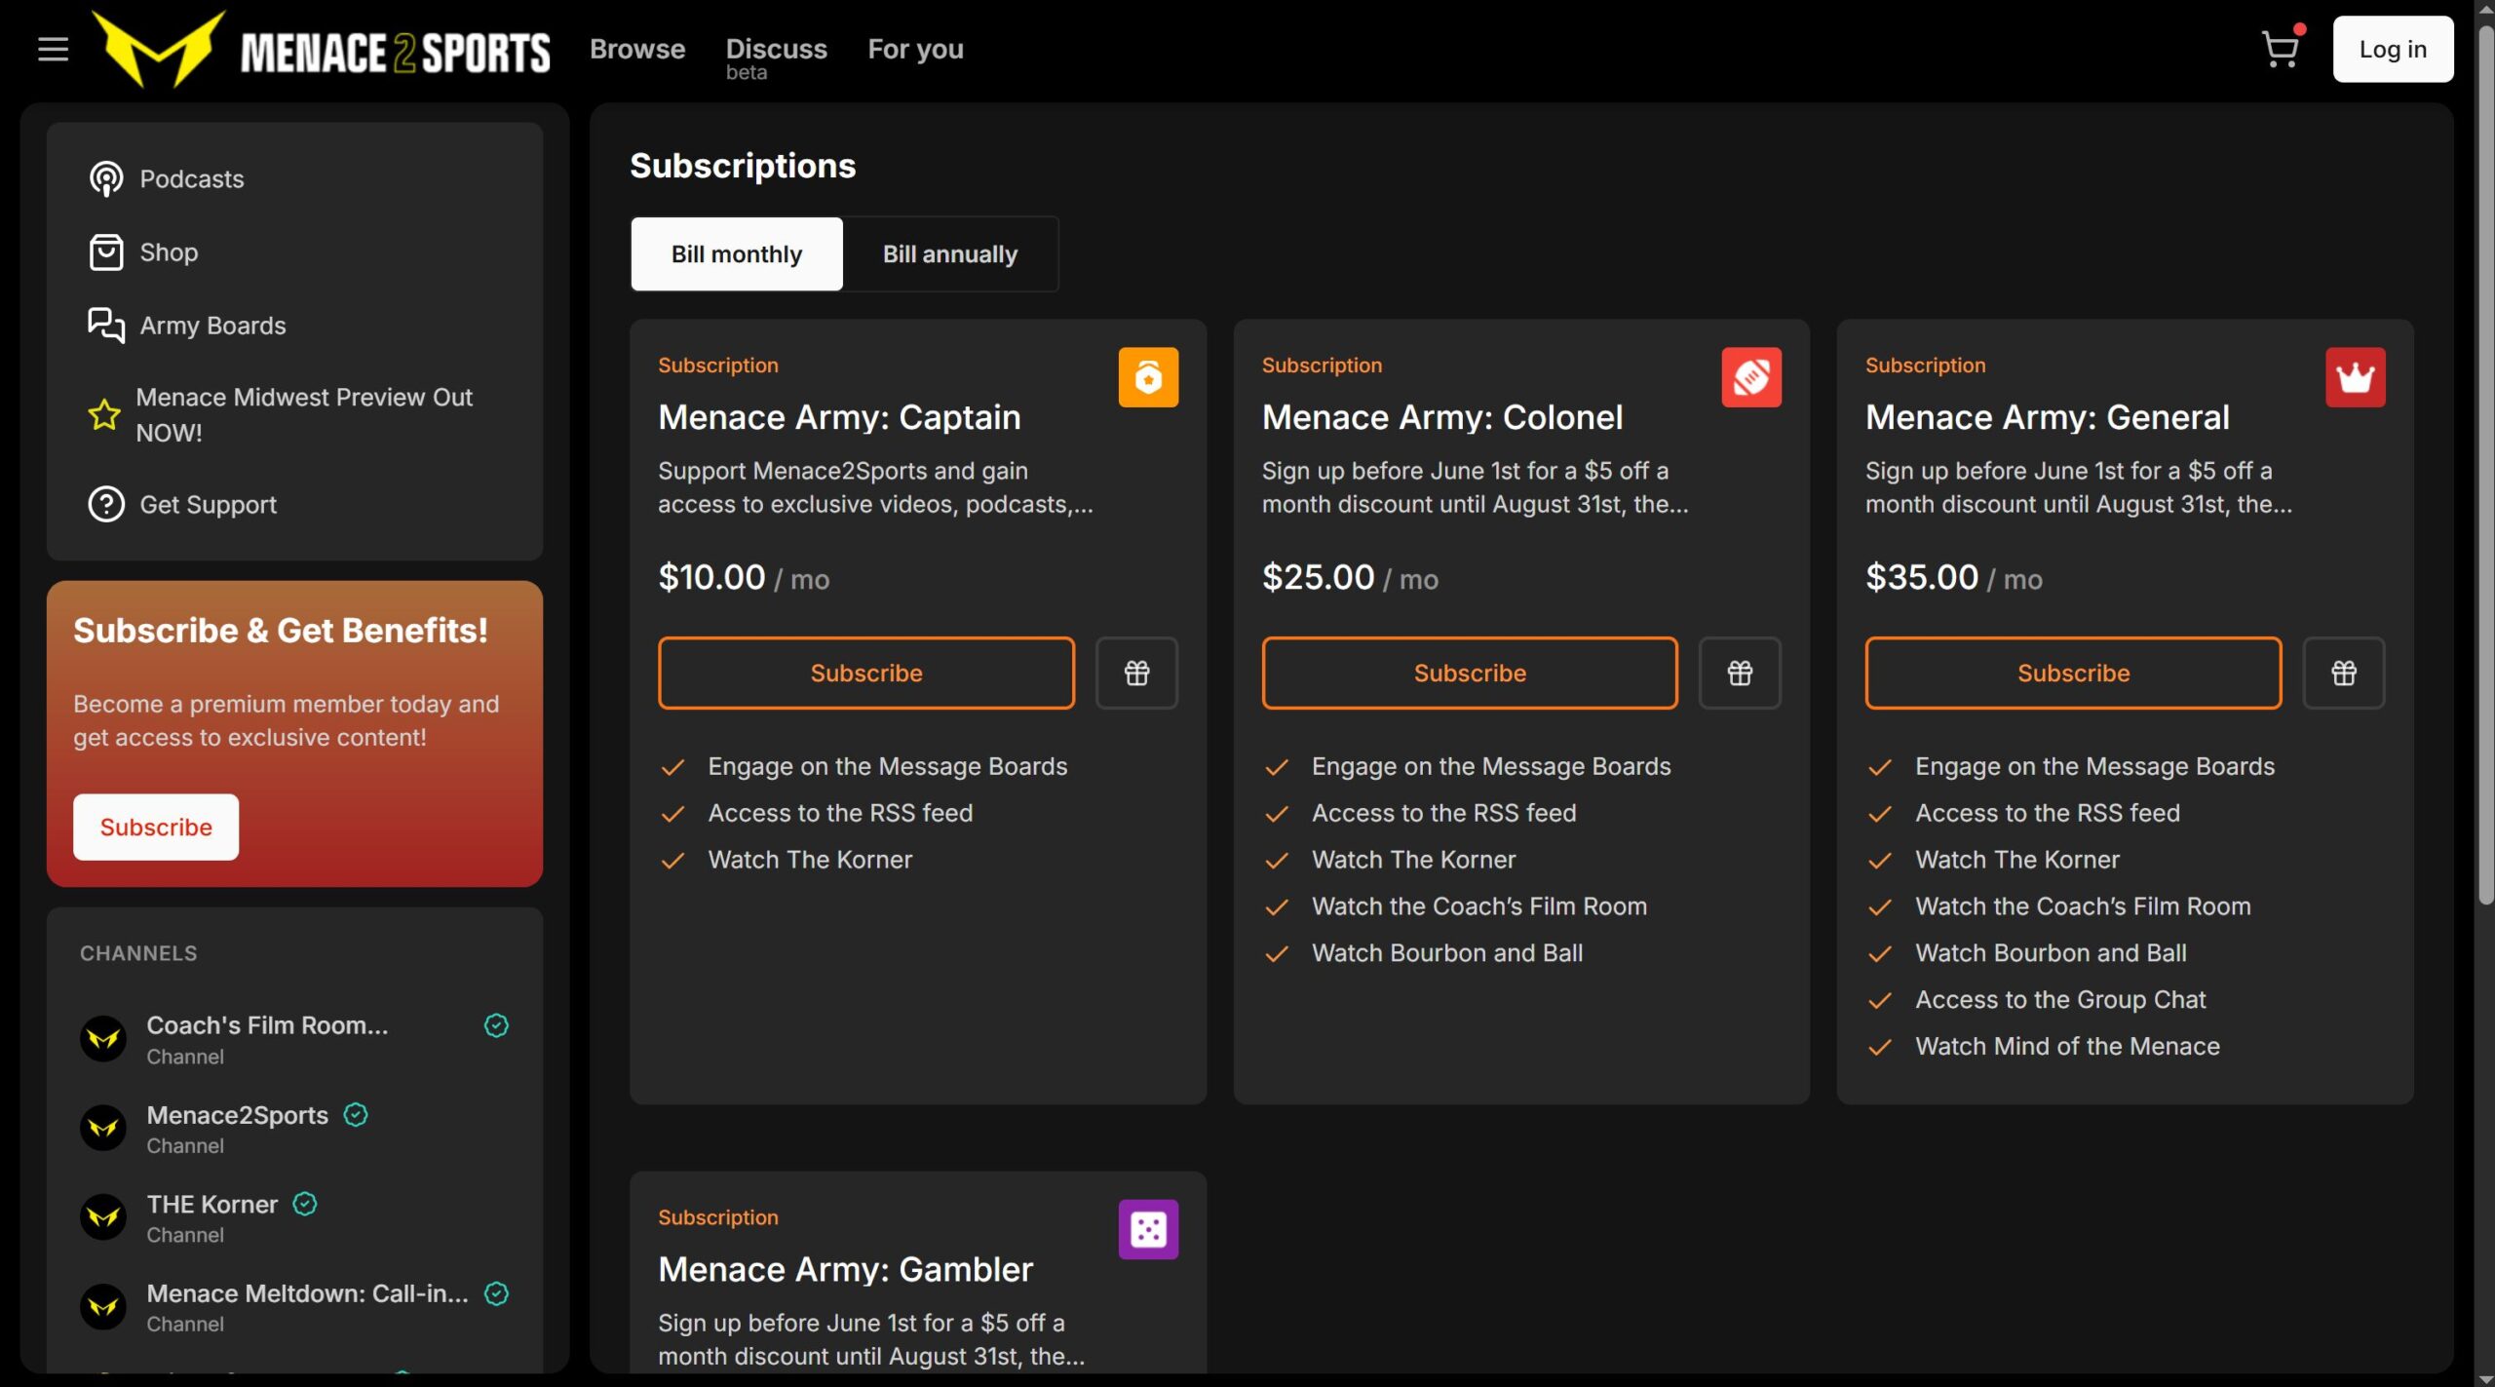The height and width of the screenshot is (1387, 2495).
Task: Subscribe to Menace Army: Colonel
Action: click(1469, 673)
